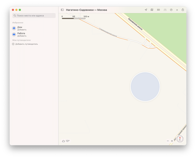Click the Мои путеводители section header

tap(21, 40)
